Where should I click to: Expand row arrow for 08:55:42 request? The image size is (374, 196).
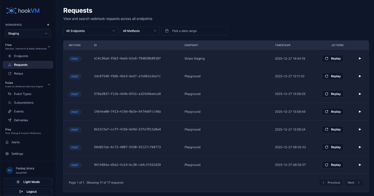(x=360, y=147)
